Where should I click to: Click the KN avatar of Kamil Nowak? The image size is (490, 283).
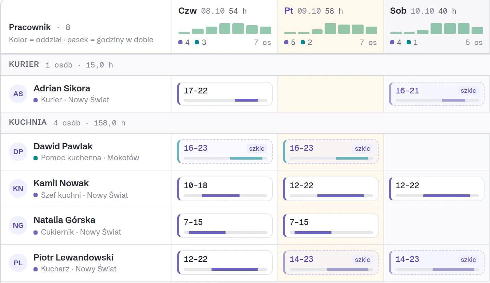click(x=18, y=189)
